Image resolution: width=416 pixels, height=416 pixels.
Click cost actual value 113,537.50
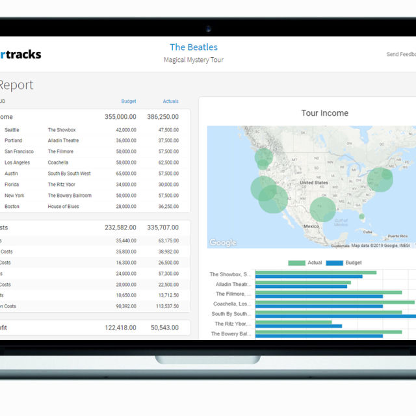click(168, 306)
